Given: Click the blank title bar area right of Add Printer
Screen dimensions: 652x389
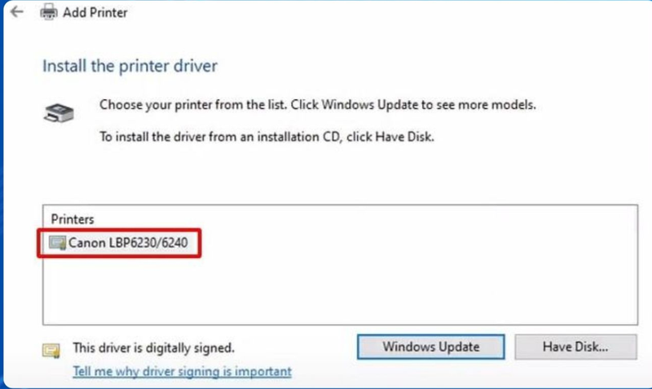Looking at the screenshot, I should coord(374,12).
